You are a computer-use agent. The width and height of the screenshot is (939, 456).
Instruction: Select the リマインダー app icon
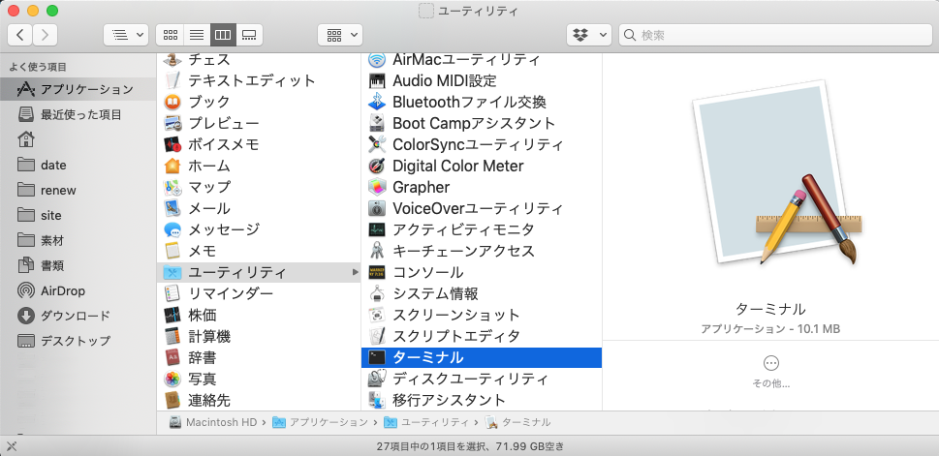[x=172, y=293]
